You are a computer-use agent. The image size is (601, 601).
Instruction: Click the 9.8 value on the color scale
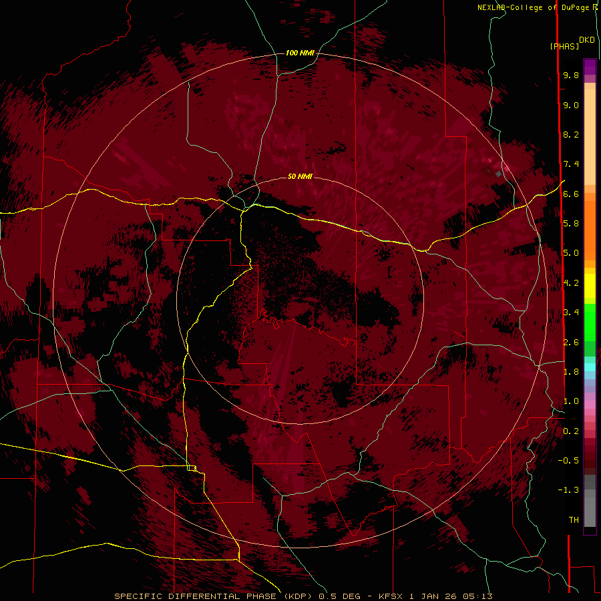pyautogui.click(x=571, y=75)
